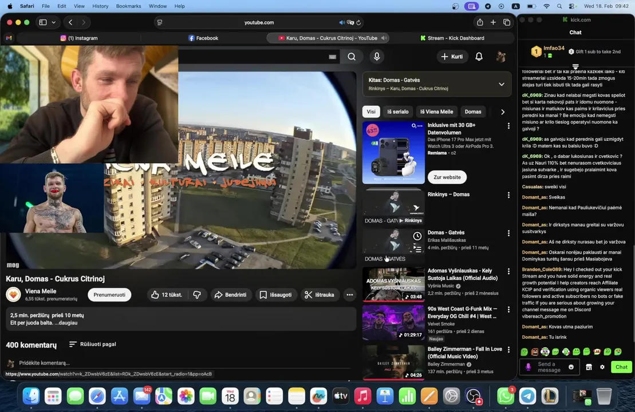Click Kurti create button
The height and width of the screenshot is (412, 635).
(x=452, y=57)
